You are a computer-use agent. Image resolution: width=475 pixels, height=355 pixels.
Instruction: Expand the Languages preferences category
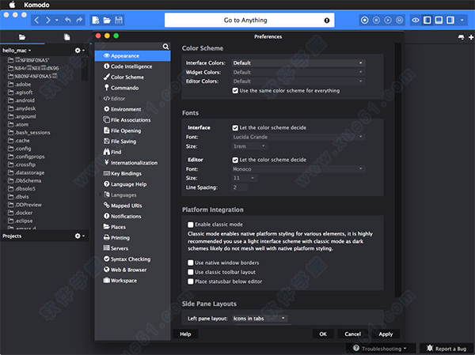click(x=101, y=194)
